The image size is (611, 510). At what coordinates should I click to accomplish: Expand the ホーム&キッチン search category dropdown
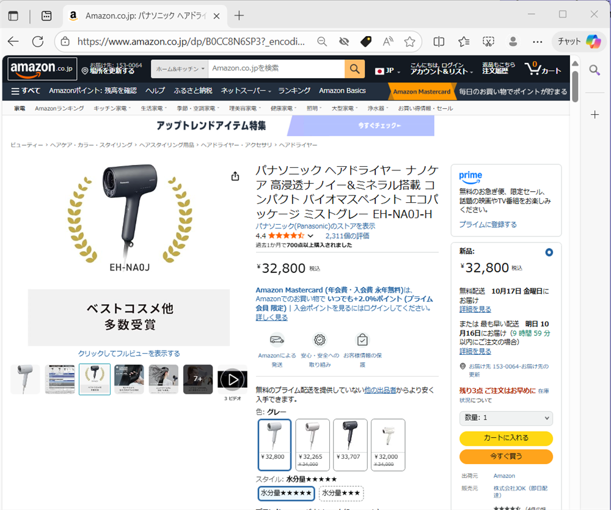click(x=179, y=69)
